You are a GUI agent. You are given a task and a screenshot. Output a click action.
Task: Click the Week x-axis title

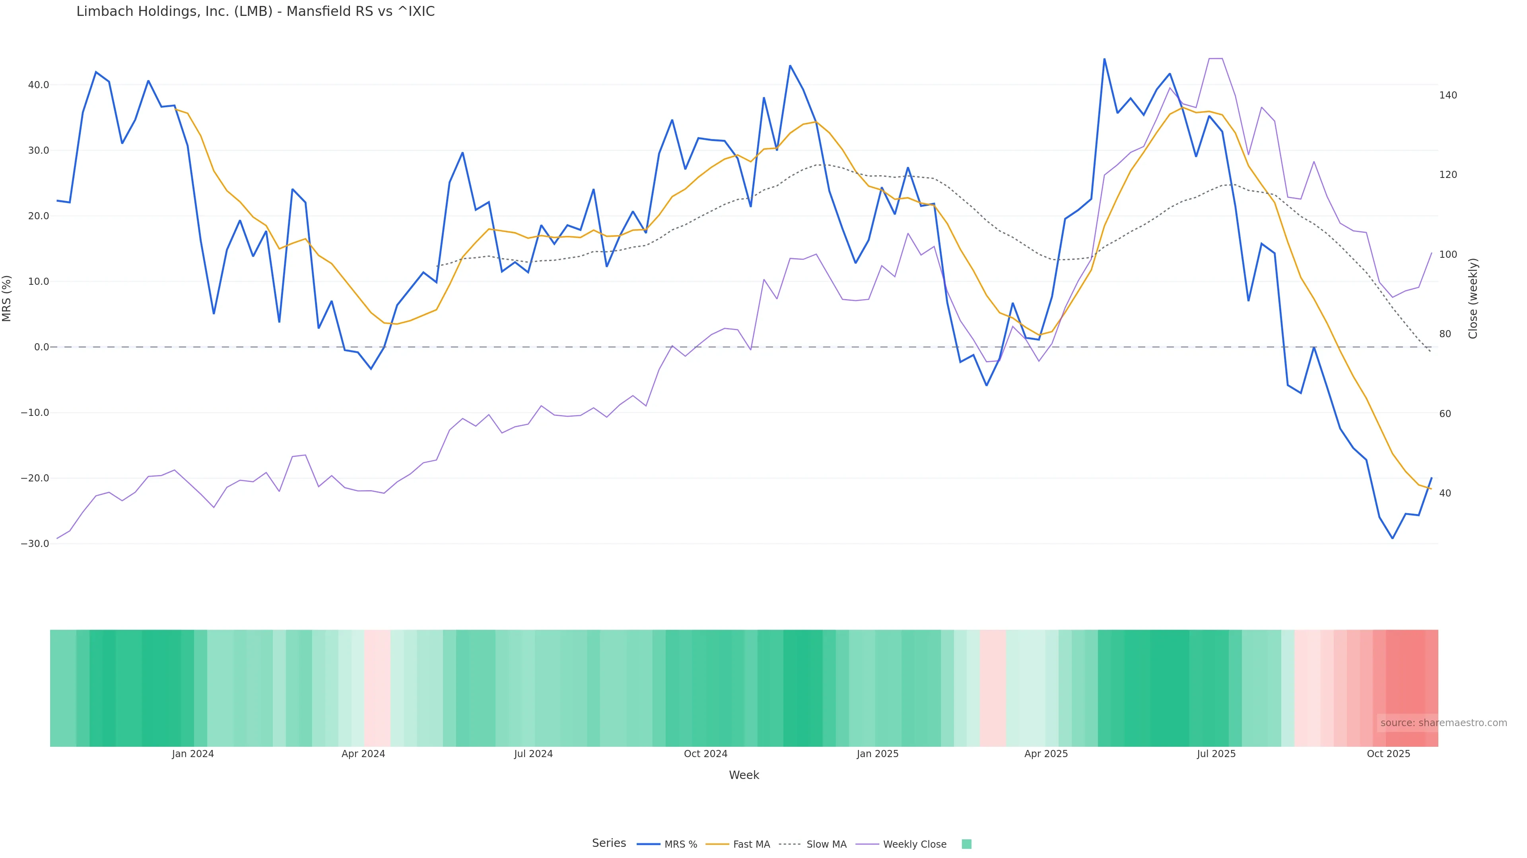(744, 775)
